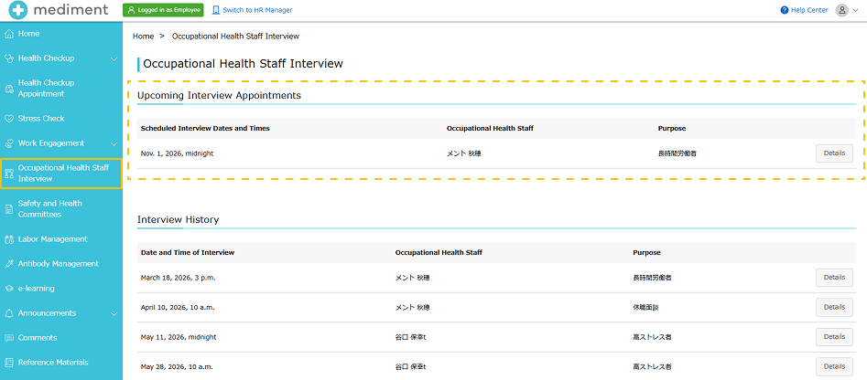Open the user account dropdown arrow
The height and width of the screenshot is (380, 867).
tap(856, 10)
